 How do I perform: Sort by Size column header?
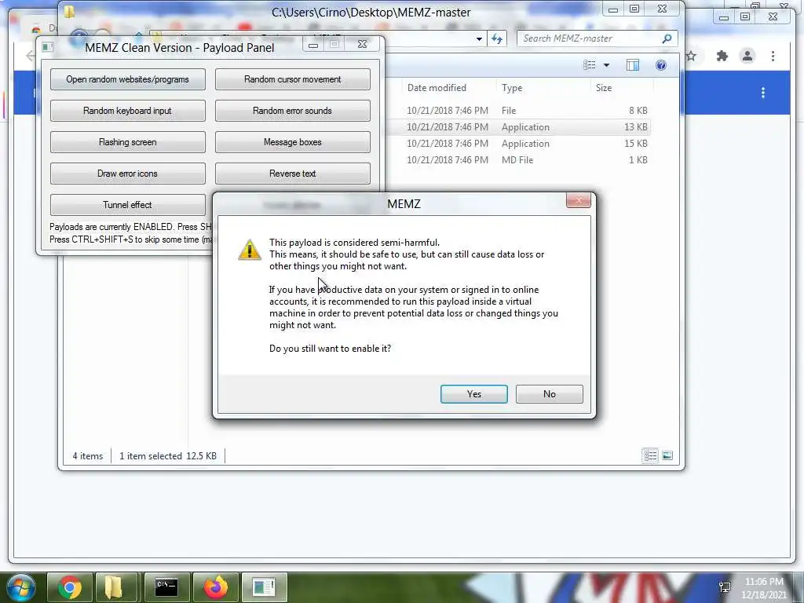click(604, 88)
